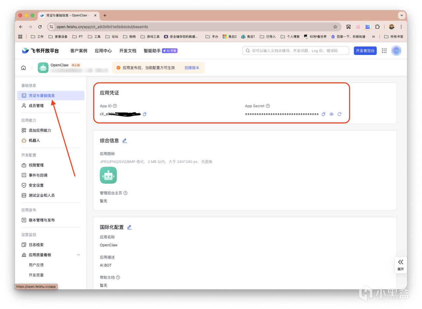Screen dimensions: 422x309
Task: Copy the App Secret value
Action: (x=323, y=114)
